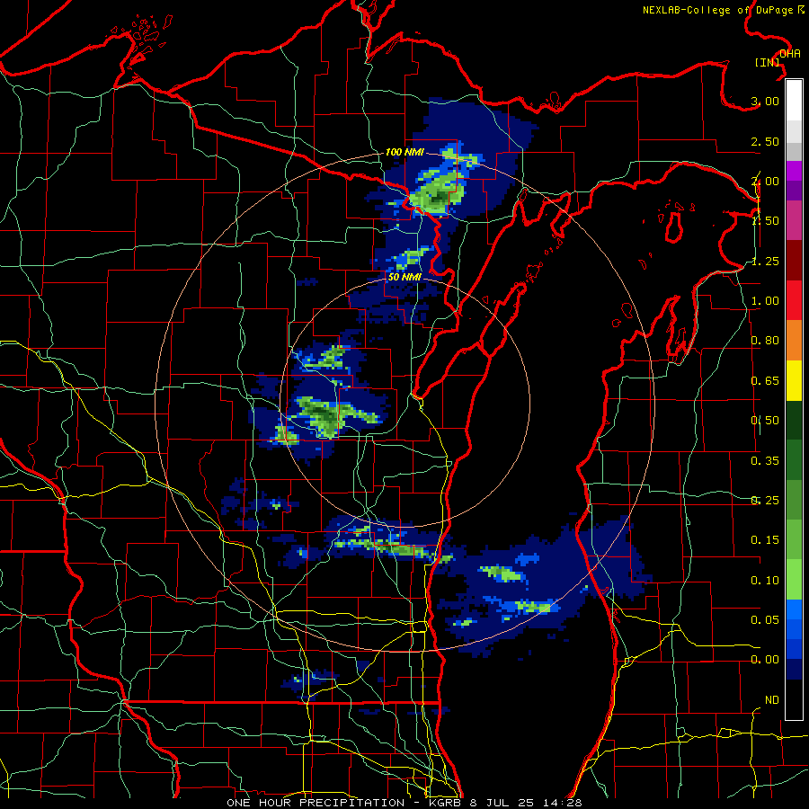Click the 0.65 legend value
Image resolution: width=809 pixels, height=809 pixels.
(x=765, y=381)
